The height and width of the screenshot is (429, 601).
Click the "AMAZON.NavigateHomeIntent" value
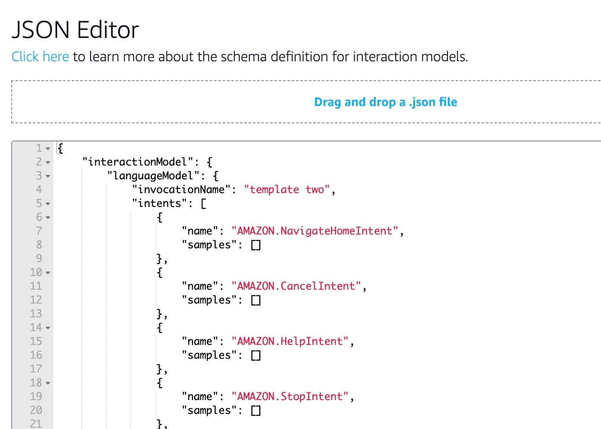click(x=315, y=231)
